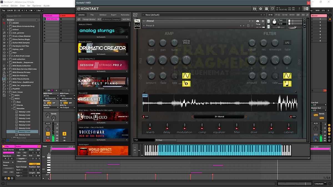Toggle track 2 activator in Ableton
Image resolution: width=333 pixels, height=187 pixels.
click(x=64, y=134)
